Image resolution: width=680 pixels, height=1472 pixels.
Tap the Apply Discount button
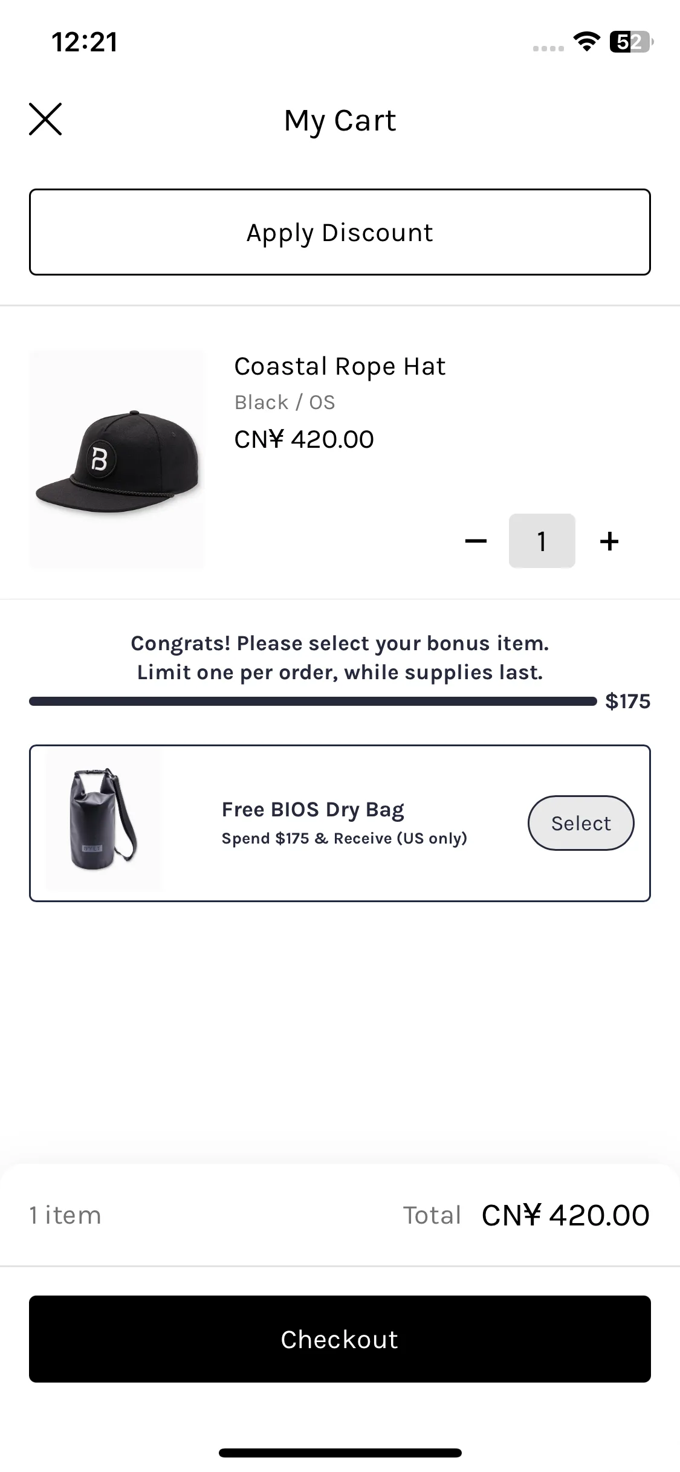pyautogui.click(x=340, y=232)
